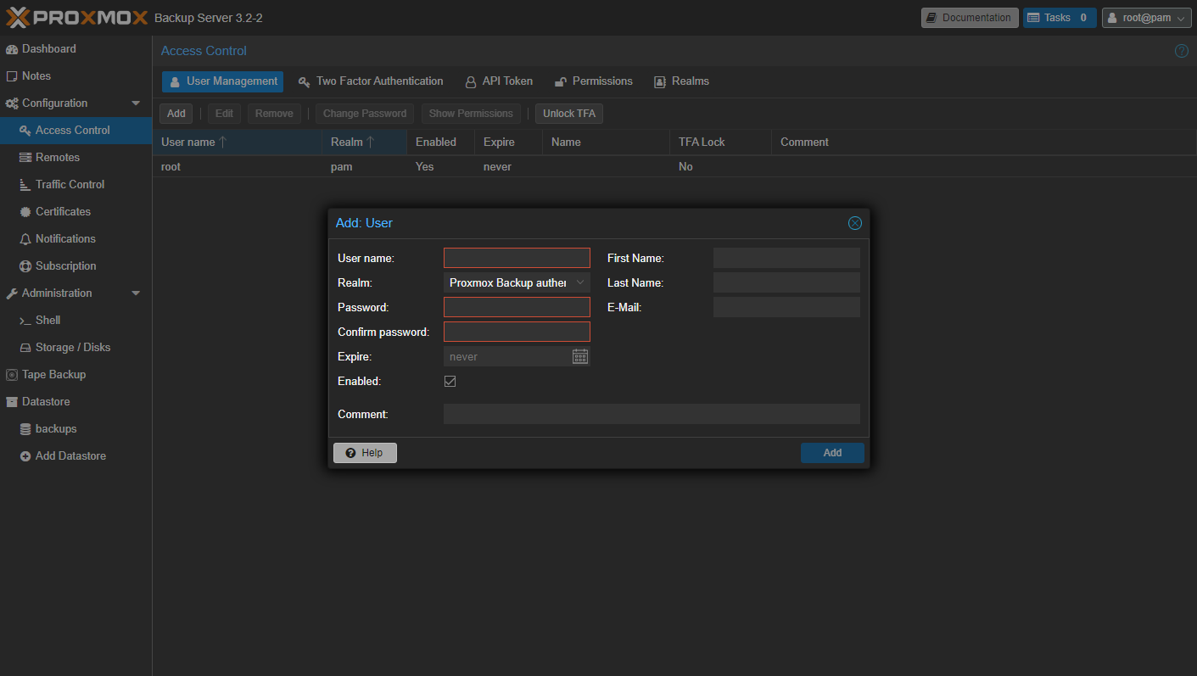1197x676 pixels.
Task: Open Certificates in the sidebar
Action: pyautogui.click(x=76, y=212)
